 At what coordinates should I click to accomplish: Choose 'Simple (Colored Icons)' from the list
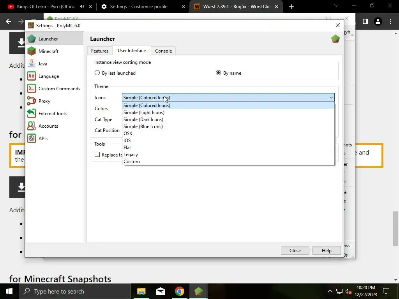228,105
